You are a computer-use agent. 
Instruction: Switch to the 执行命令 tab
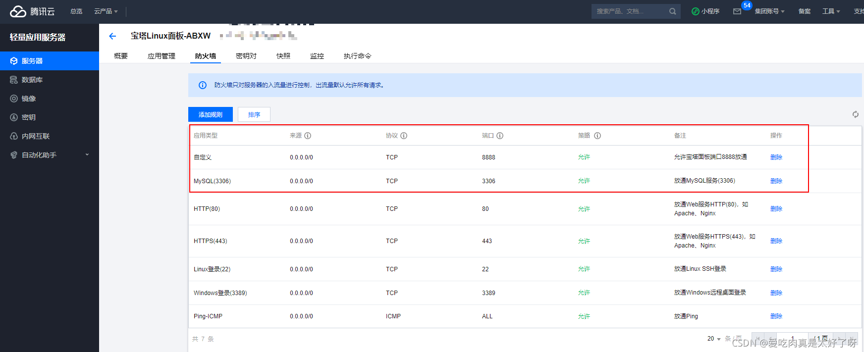(357, 56)
